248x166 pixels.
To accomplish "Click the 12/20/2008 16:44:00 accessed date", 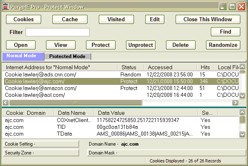I will coord(170,95).
